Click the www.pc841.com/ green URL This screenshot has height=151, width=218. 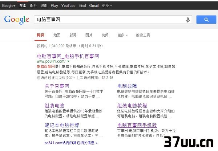point(51,61)
